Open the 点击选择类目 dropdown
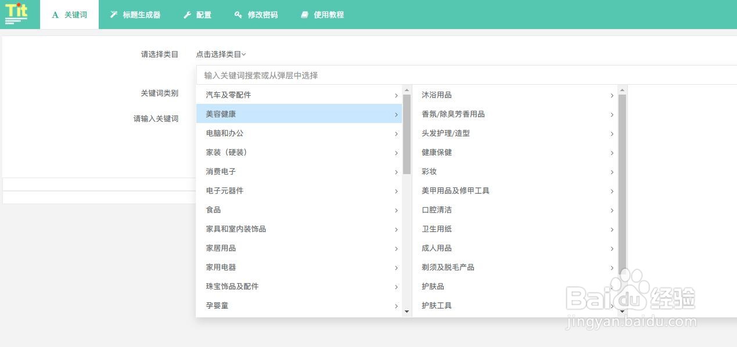 [221, 54]
